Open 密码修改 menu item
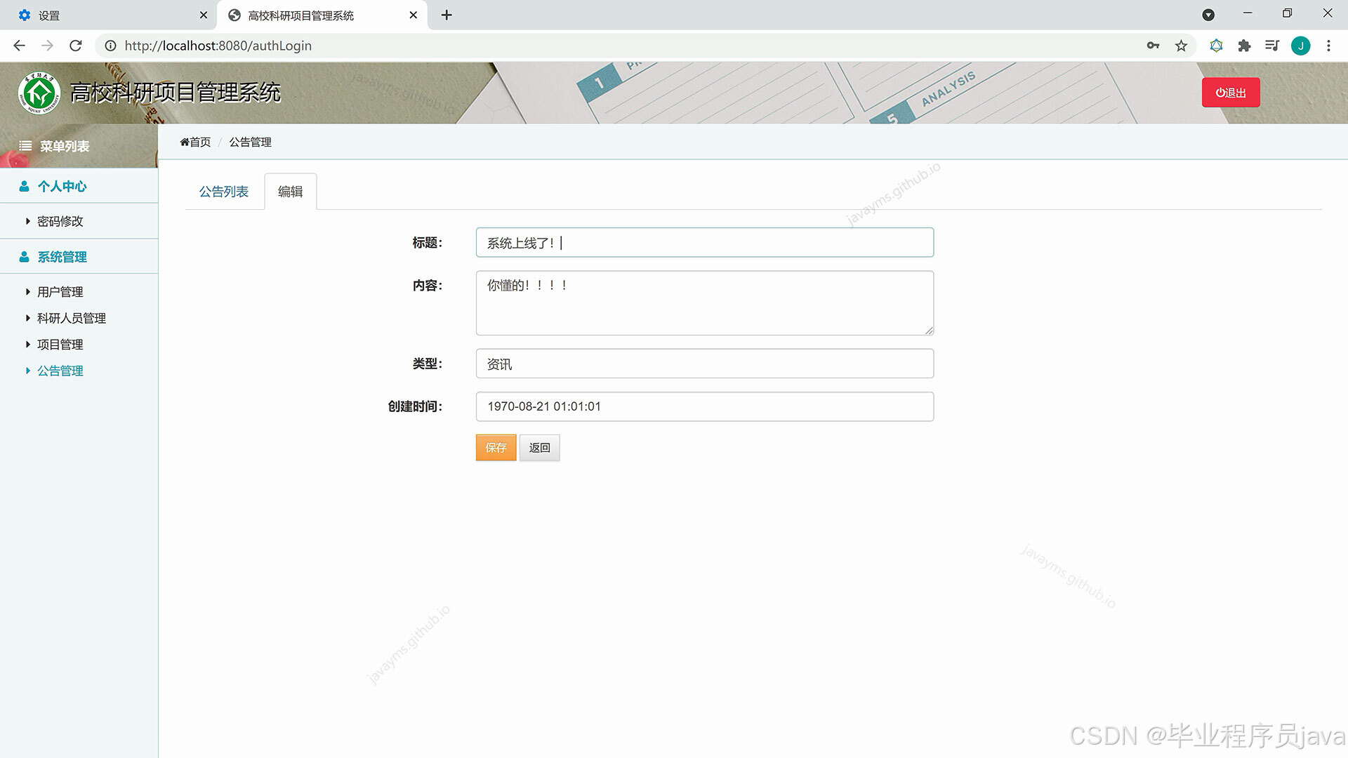The image size is (1348, 758). 60,221
